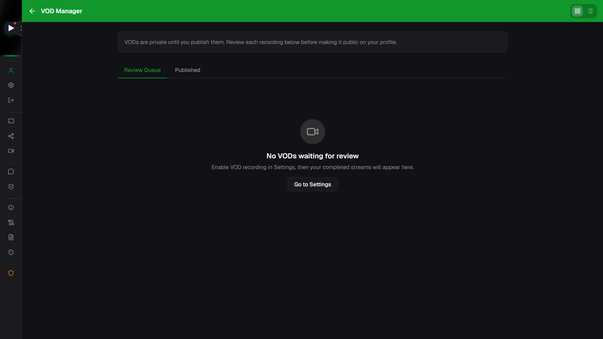603x339 pixels.
Task: Go back using the arrow next to VOD Manager
Action: point(32,11)
